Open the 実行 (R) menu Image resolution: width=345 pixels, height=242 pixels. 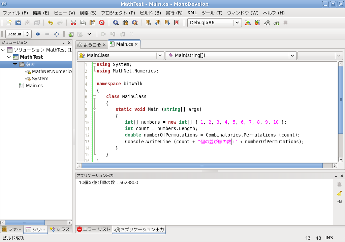pyautogui.click(x=174, y=13)
